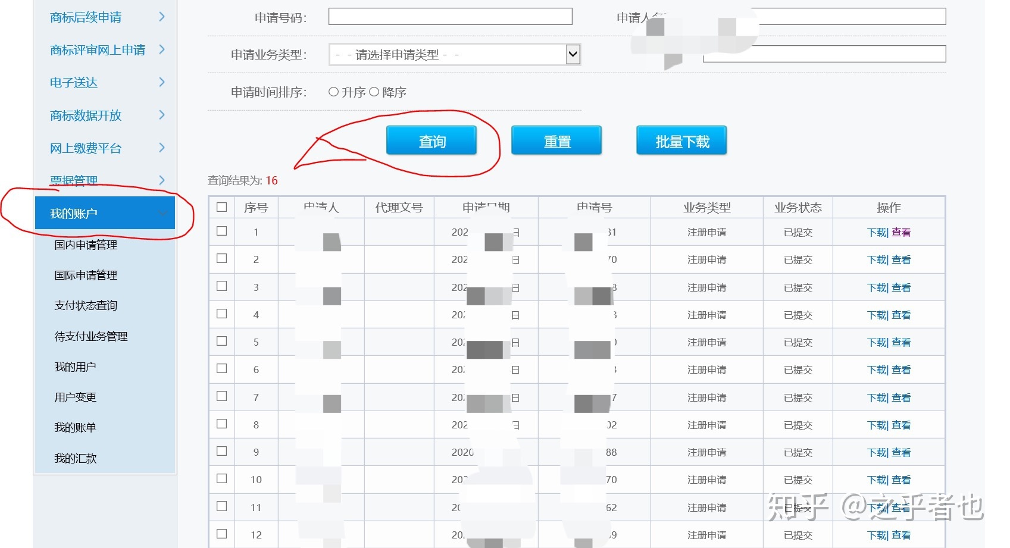1010x548 pixels.
Task: Select the 降序 descending radio button
Action: pyautogui.click(x=374, y=92)
